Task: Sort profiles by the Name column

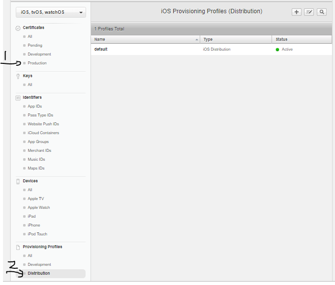Action: point(146,39)
